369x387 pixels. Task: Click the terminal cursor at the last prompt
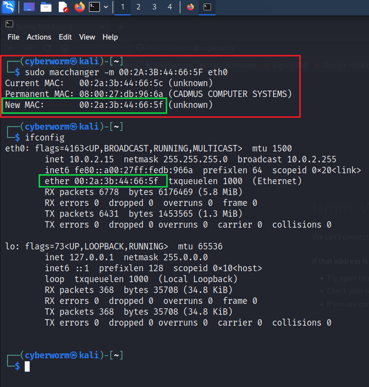28,366
